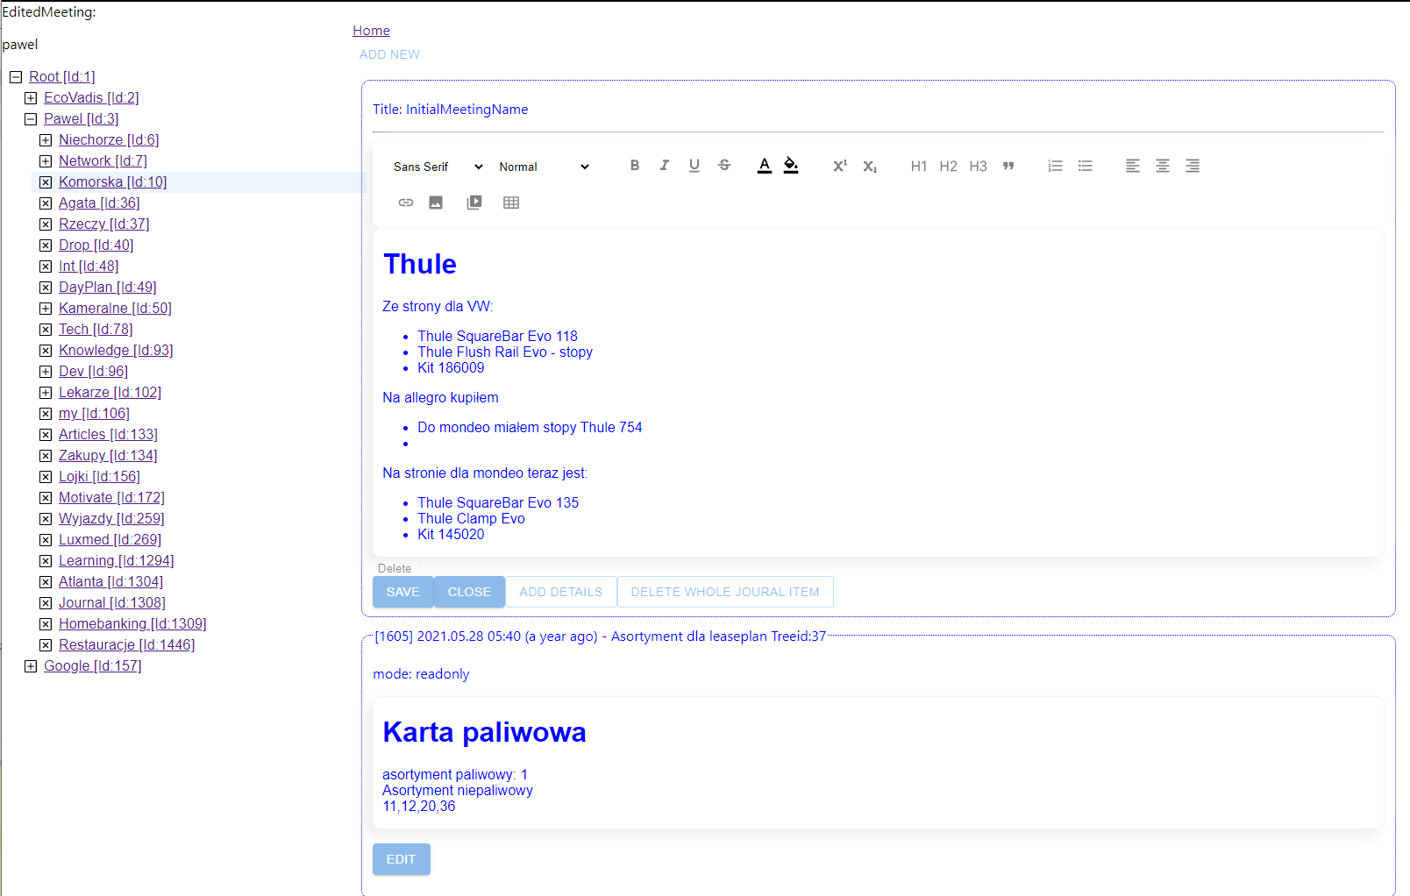
Task: Click DELETE WHOLE JOURAL ITEM button
Action: pos(725,592)
